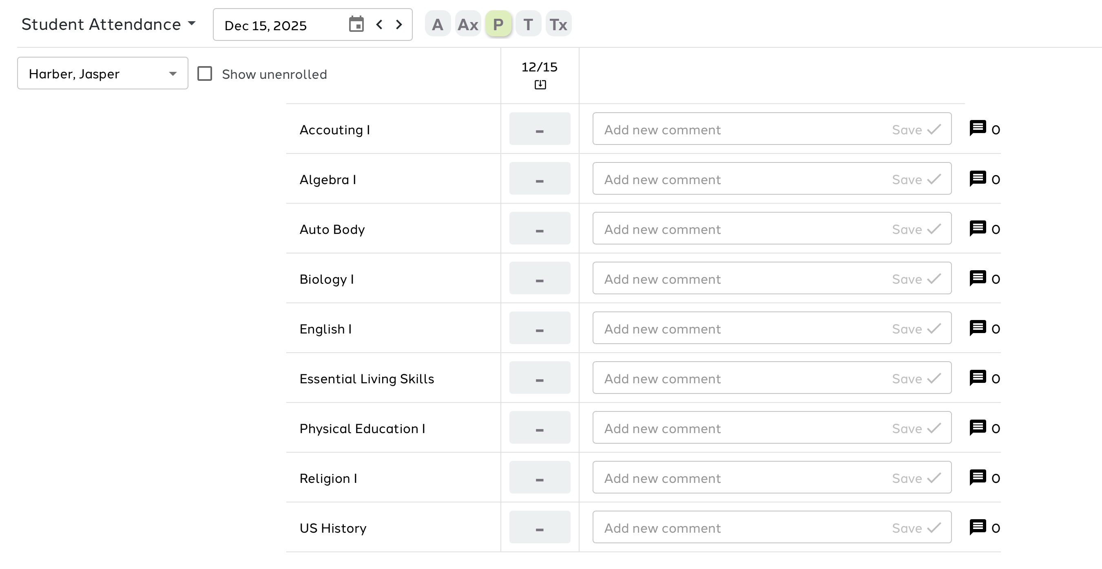Screen dimensions: 1102x569
Task: Open comments icon for Biology I
Action: point(978,278)
